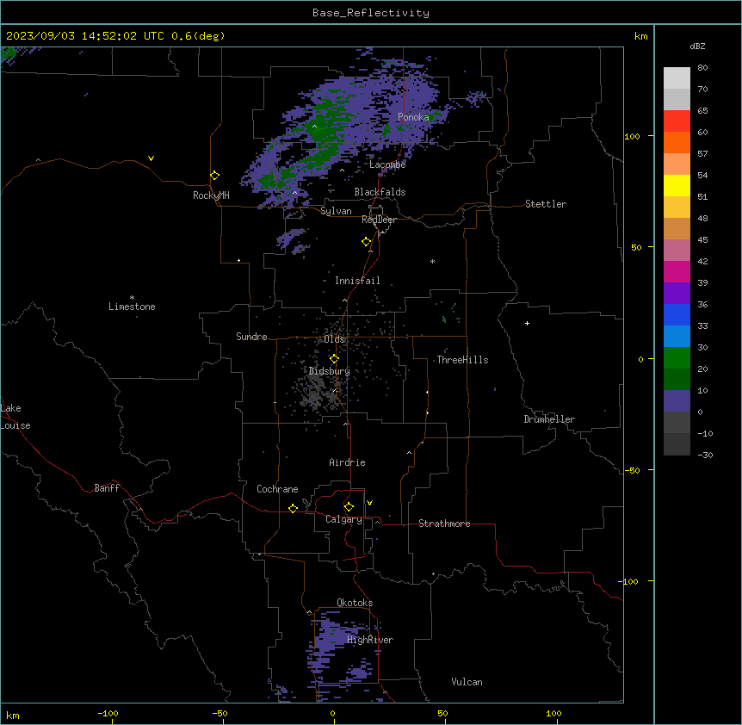This screenshot has height=725, width=742.
Task: Click the dBZ legend heading
Action: (x=697, y=46)
